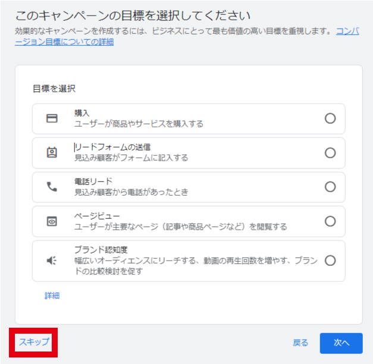
Task: Click the megaphone icon for ブランド認知度
Action: pos(52,261)
